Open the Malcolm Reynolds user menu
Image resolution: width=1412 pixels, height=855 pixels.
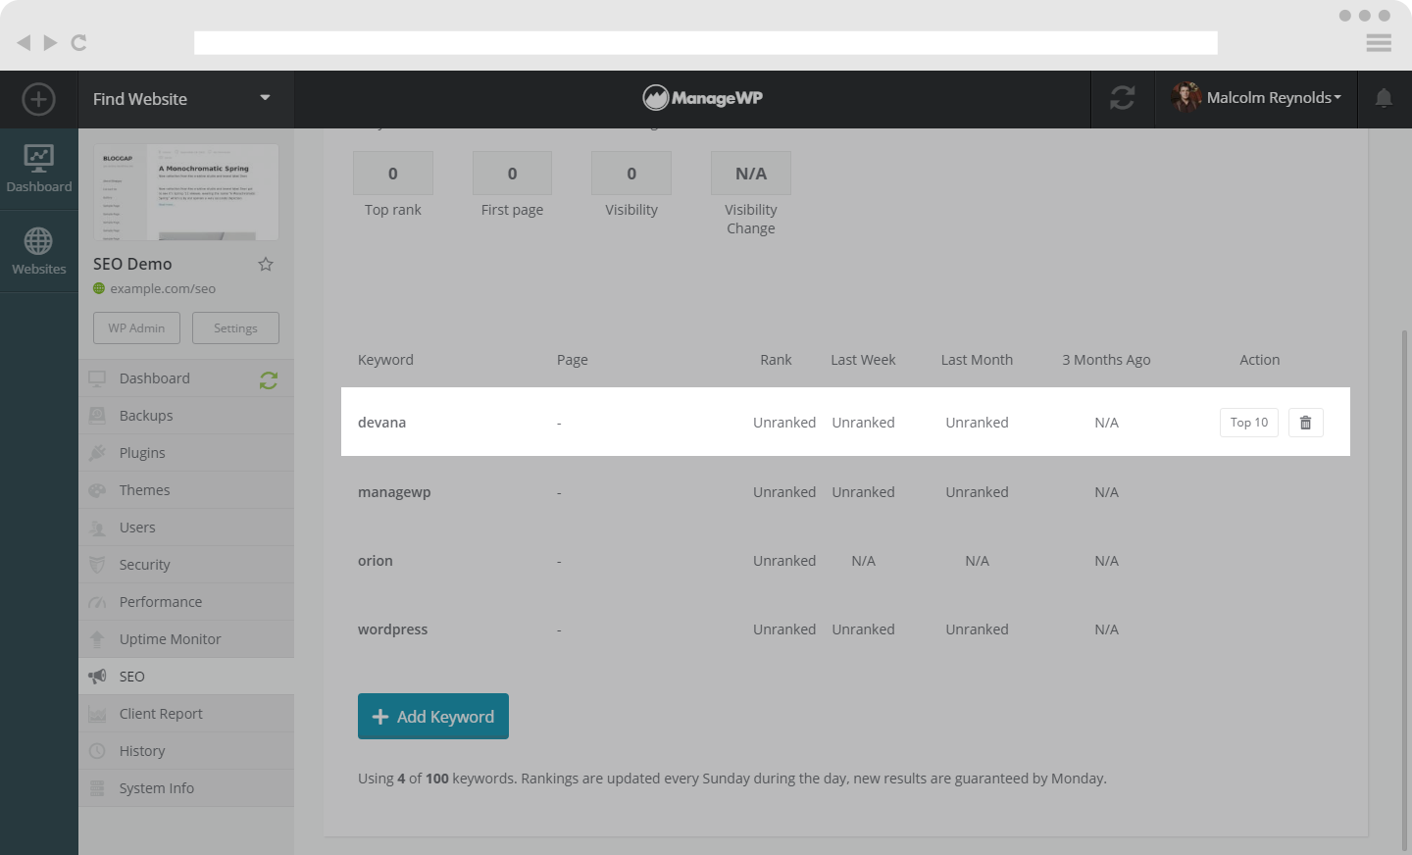click(x=1274, y=98)
